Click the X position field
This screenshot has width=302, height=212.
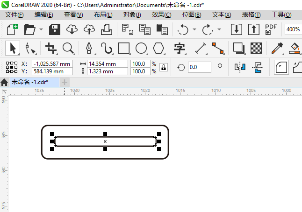[52, 64]
